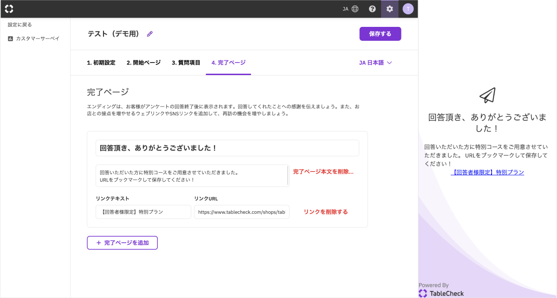
Task: Open カスタマーサーベイ in sidebar
Action: point(34,38)
